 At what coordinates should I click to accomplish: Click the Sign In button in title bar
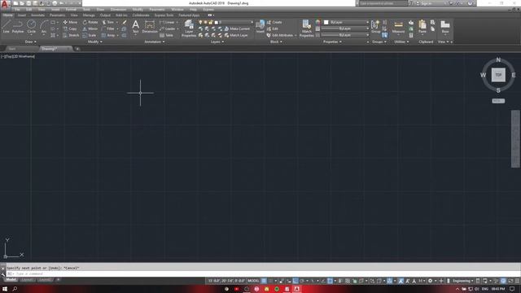[x=423, y=3]
